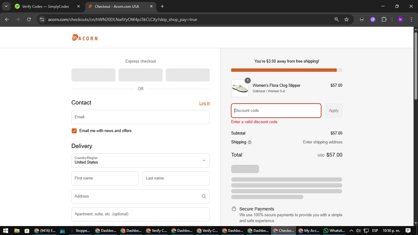Screen dimensions: 418x235
Task: Click the first express checkout button
Action: click(93, 75)
